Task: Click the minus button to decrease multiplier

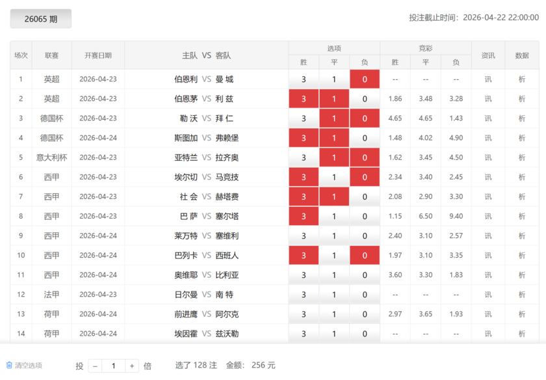Action: (x=94, y=366)
